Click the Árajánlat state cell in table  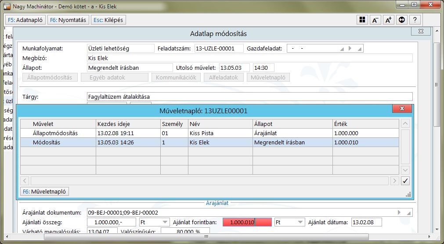coord(292,133)
